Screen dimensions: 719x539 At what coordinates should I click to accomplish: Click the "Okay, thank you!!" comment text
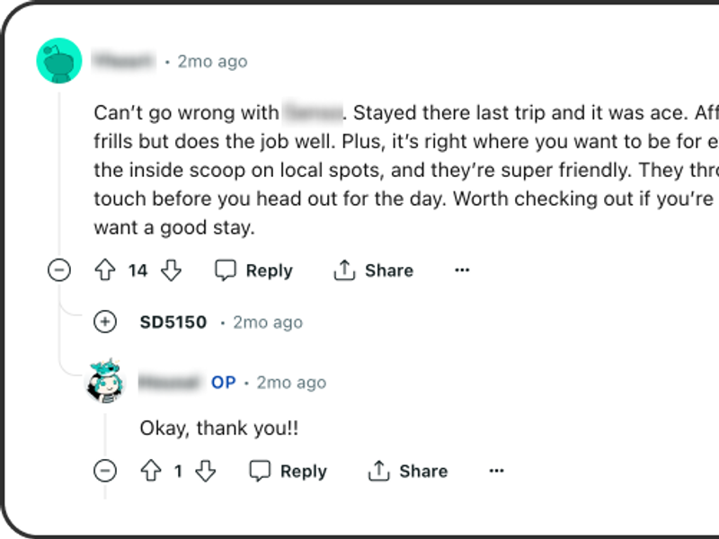(x=218, y=429)
